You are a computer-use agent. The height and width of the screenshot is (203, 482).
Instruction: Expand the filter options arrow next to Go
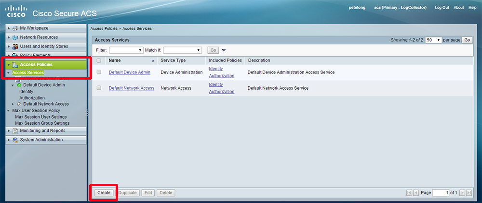(224, 50)
